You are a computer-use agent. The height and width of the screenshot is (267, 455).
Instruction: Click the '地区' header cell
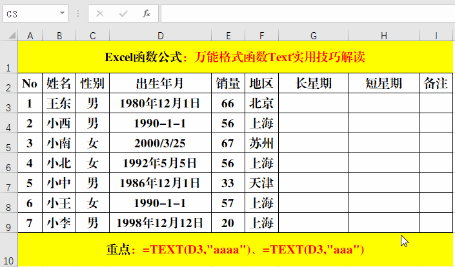pos(261,83)
